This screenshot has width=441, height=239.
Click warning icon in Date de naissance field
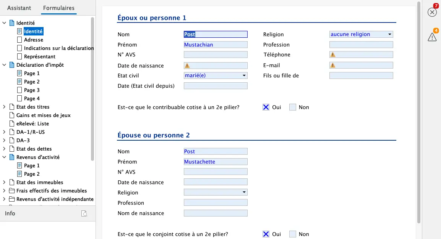tap(187, 65)
